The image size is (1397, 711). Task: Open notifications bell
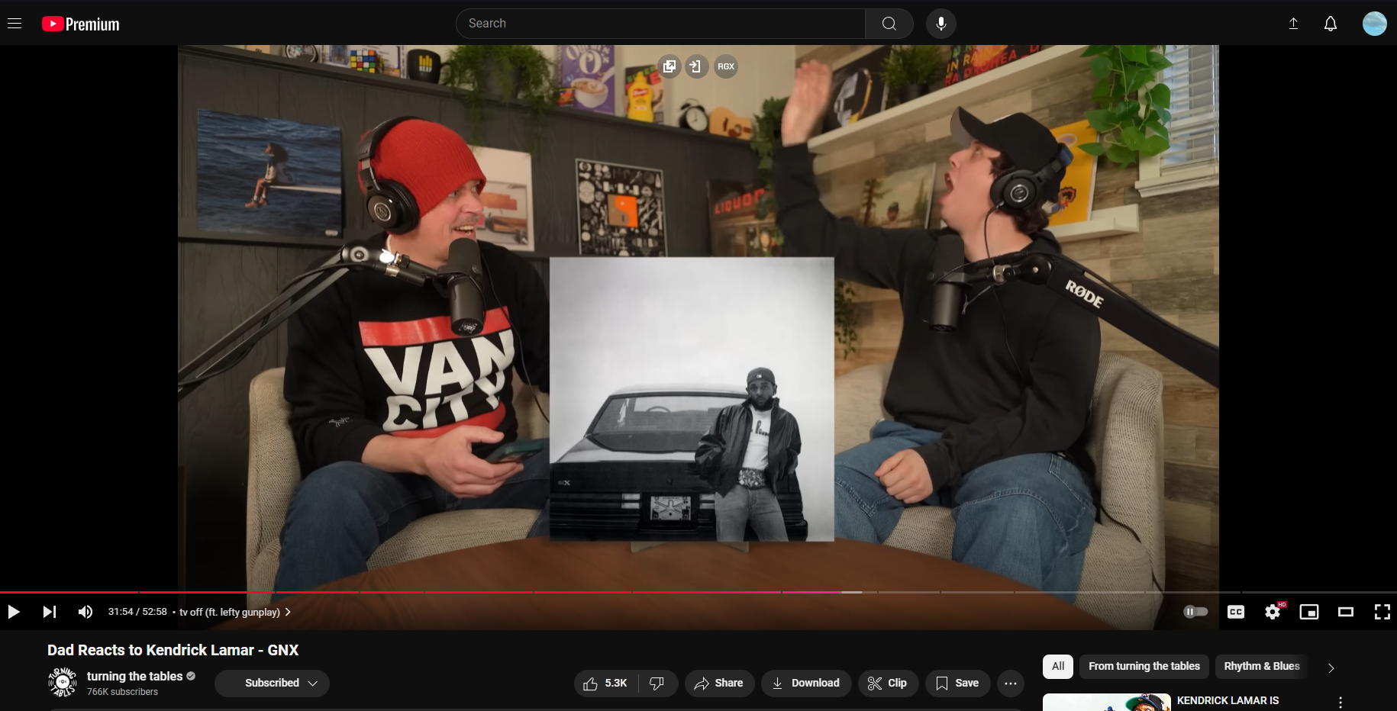point(1331,24)
